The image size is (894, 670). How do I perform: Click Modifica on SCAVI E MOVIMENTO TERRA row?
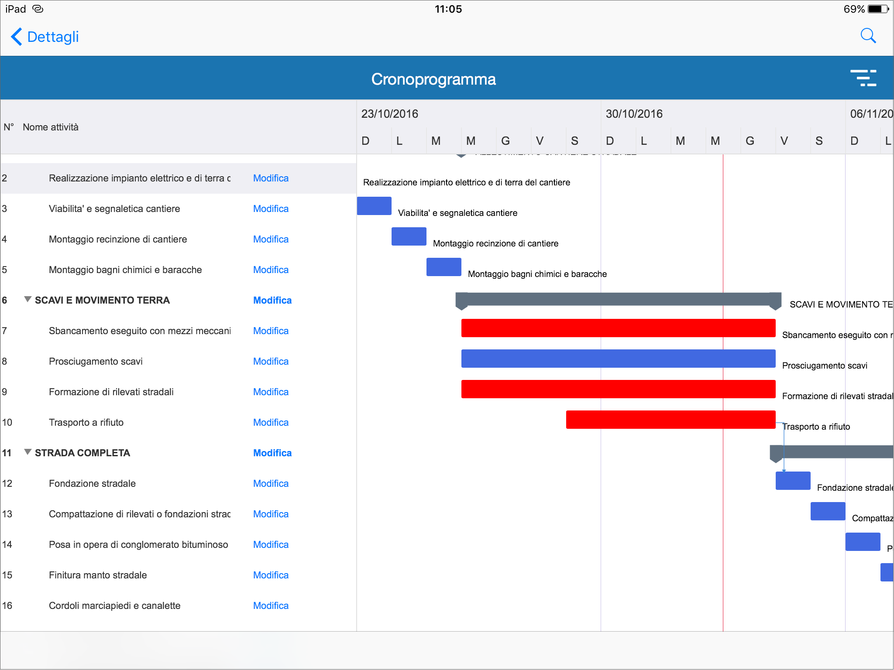point(272,301)
